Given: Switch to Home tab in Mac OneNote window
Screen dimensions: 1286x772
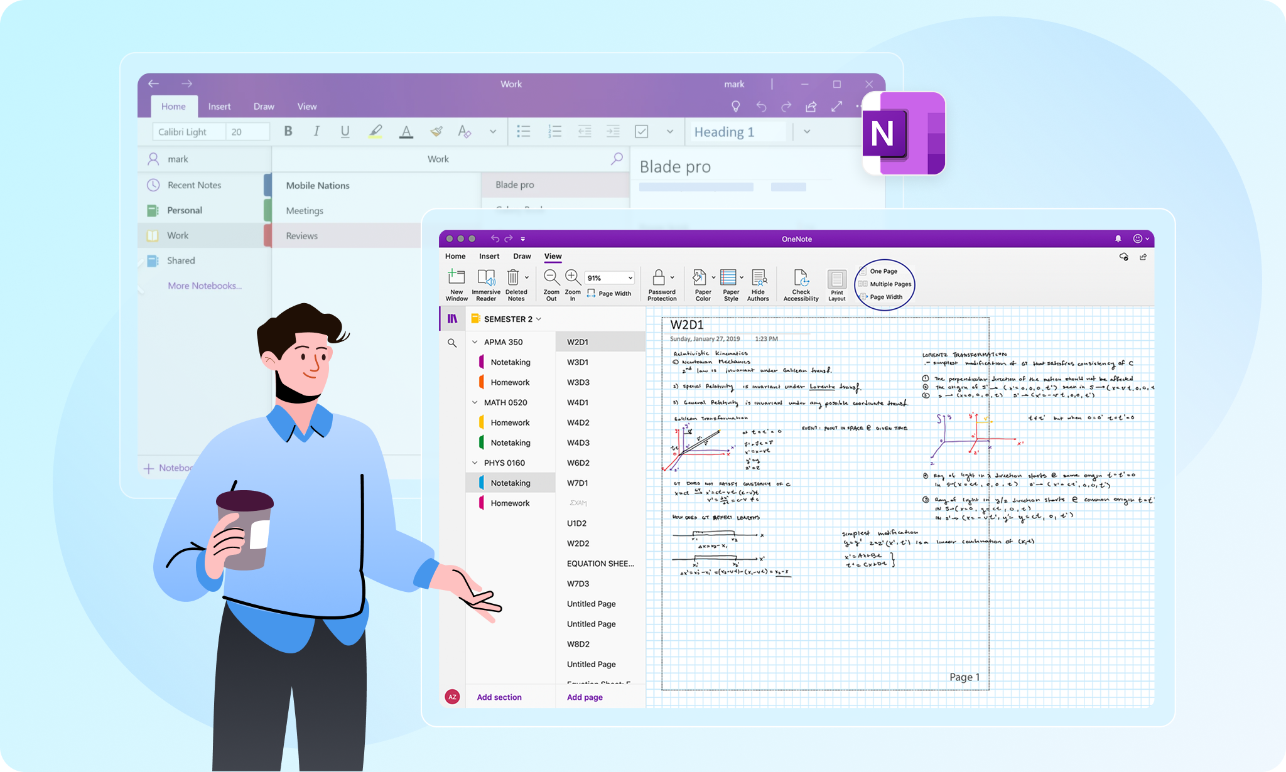Looking at the screenshot, I should (x=455, y=256).
